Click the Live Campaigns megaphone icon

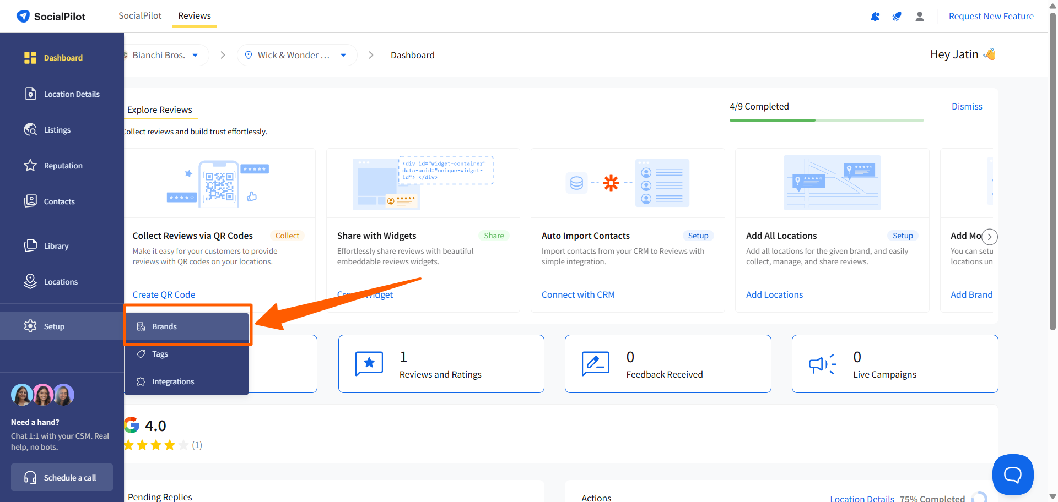pyautogui.click(x=823, y=364)
